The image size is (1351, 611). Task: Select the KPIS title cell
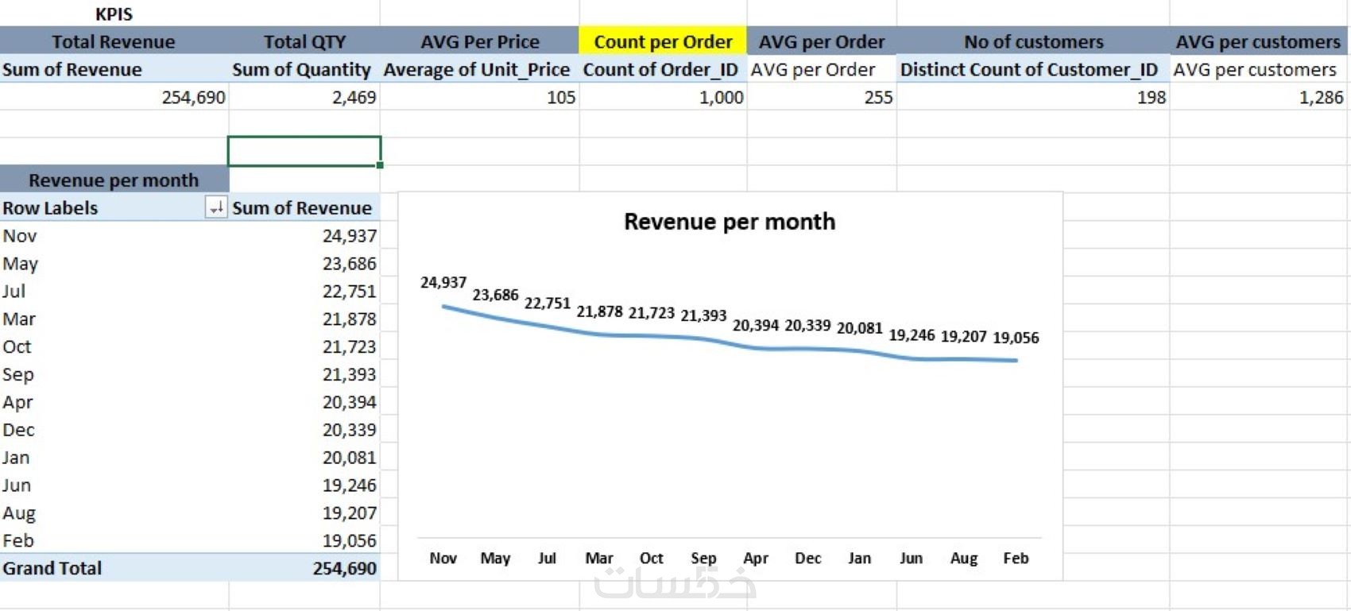(x=114, y=14)
